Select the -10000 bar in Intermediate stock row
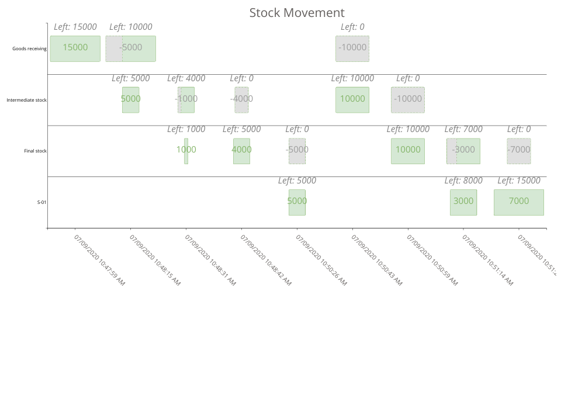This screenshot has width=561, height=409. coord(408,100)
